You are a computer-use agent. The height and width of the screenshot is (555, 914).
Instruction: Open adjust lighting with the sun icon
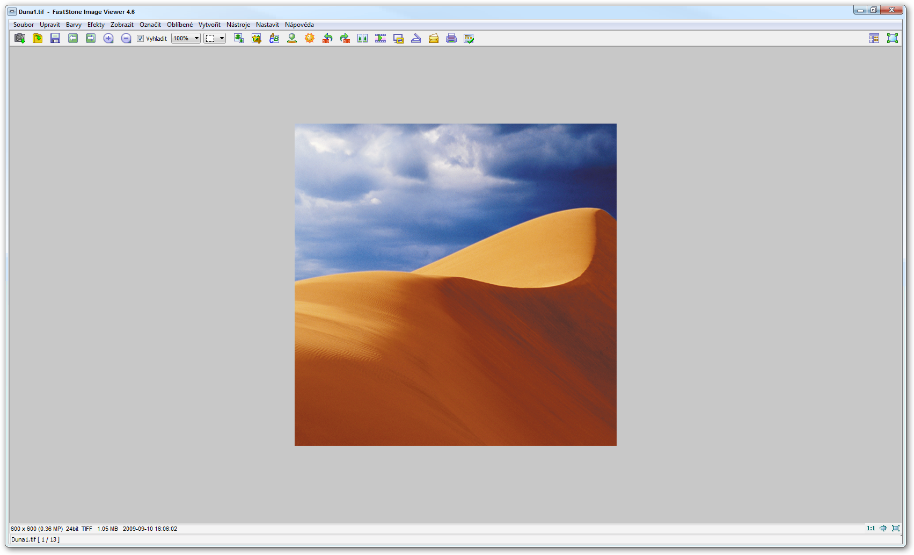(x=310, y=38)
